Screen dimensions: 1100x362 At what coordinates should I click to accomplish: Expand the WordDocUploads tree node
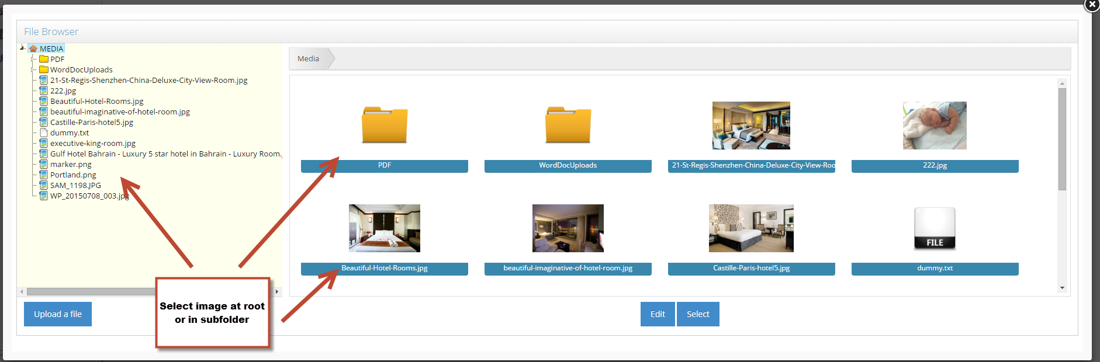33,69
